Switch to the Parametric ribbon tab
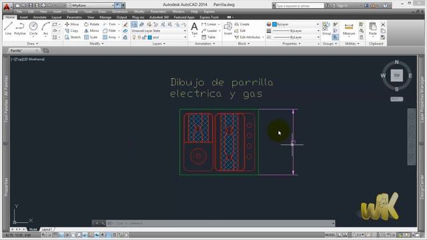 (x=74, y=17)
